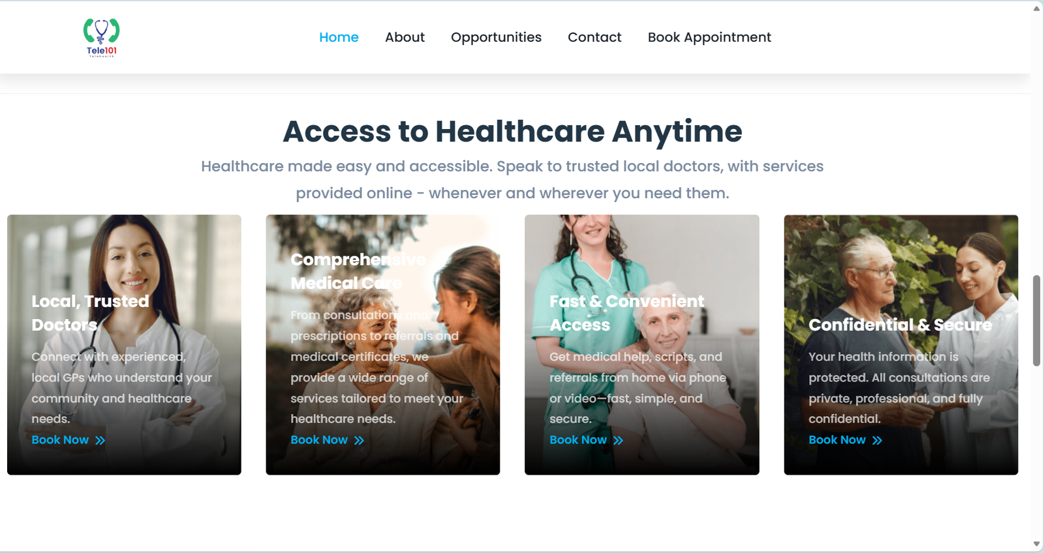Screen dimensions: 1044x553
Task: Click scrollbar up arrow at top
Action: [1037, 8]
